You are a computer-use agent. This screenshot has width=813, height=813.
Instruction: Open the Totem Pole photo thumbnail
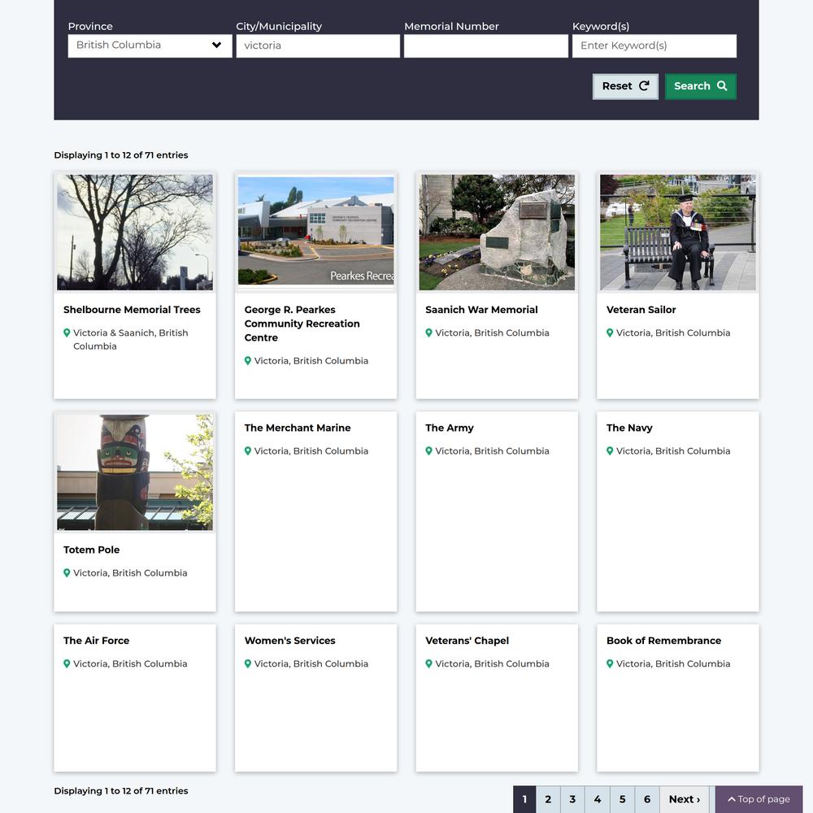(x=135, y=472)
